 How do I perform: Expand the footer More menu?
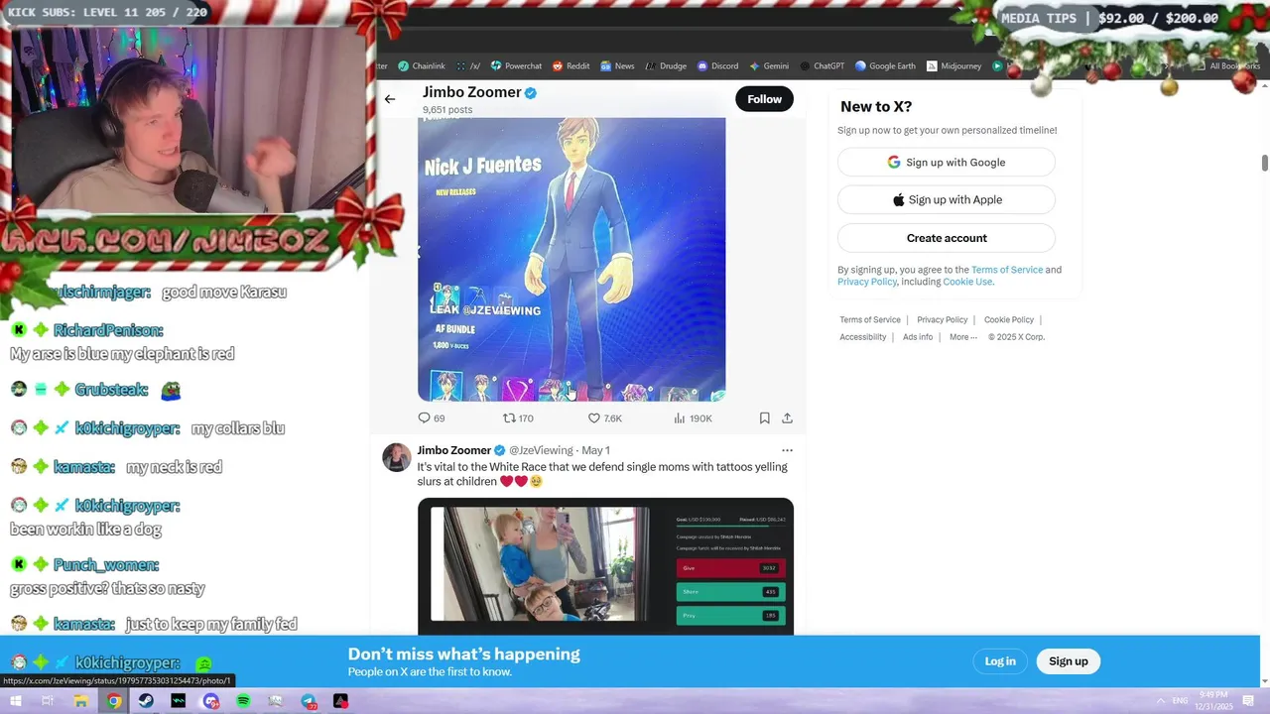pos(963,337)
